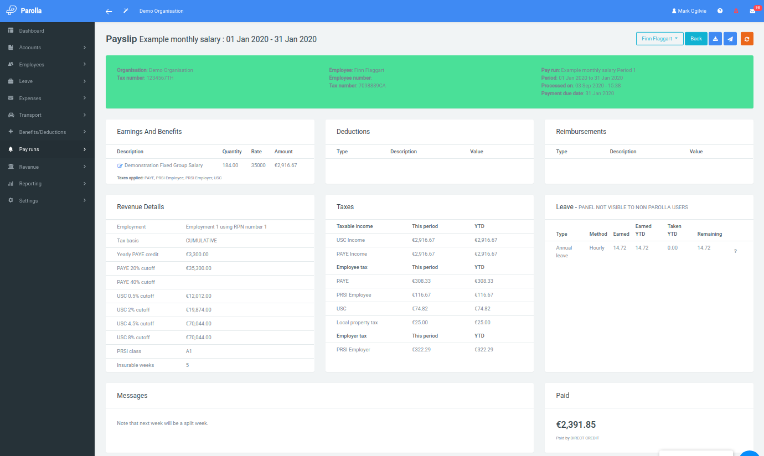Open the Pay runs menu item
The height and width of the screenshot is (456, 764).
coord(47,149)
